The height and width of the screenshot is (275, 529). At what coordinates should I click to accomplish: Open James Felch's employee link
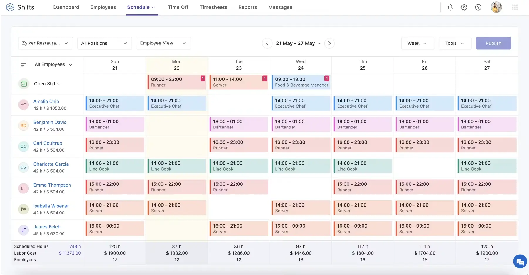click(x=47, y=227)
